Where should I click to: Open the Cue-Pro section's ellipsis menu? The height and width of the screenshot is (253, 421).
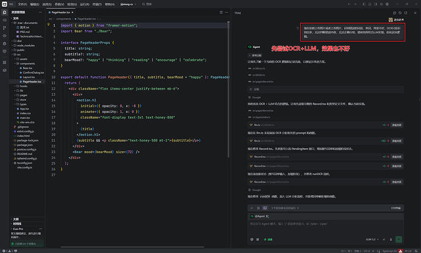40,229
